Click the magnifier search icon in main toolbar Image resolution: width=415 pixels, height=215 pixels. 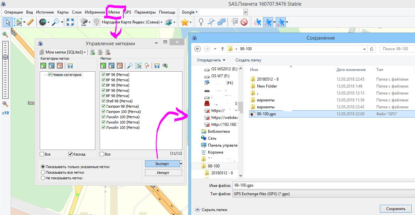click(55, 22)
